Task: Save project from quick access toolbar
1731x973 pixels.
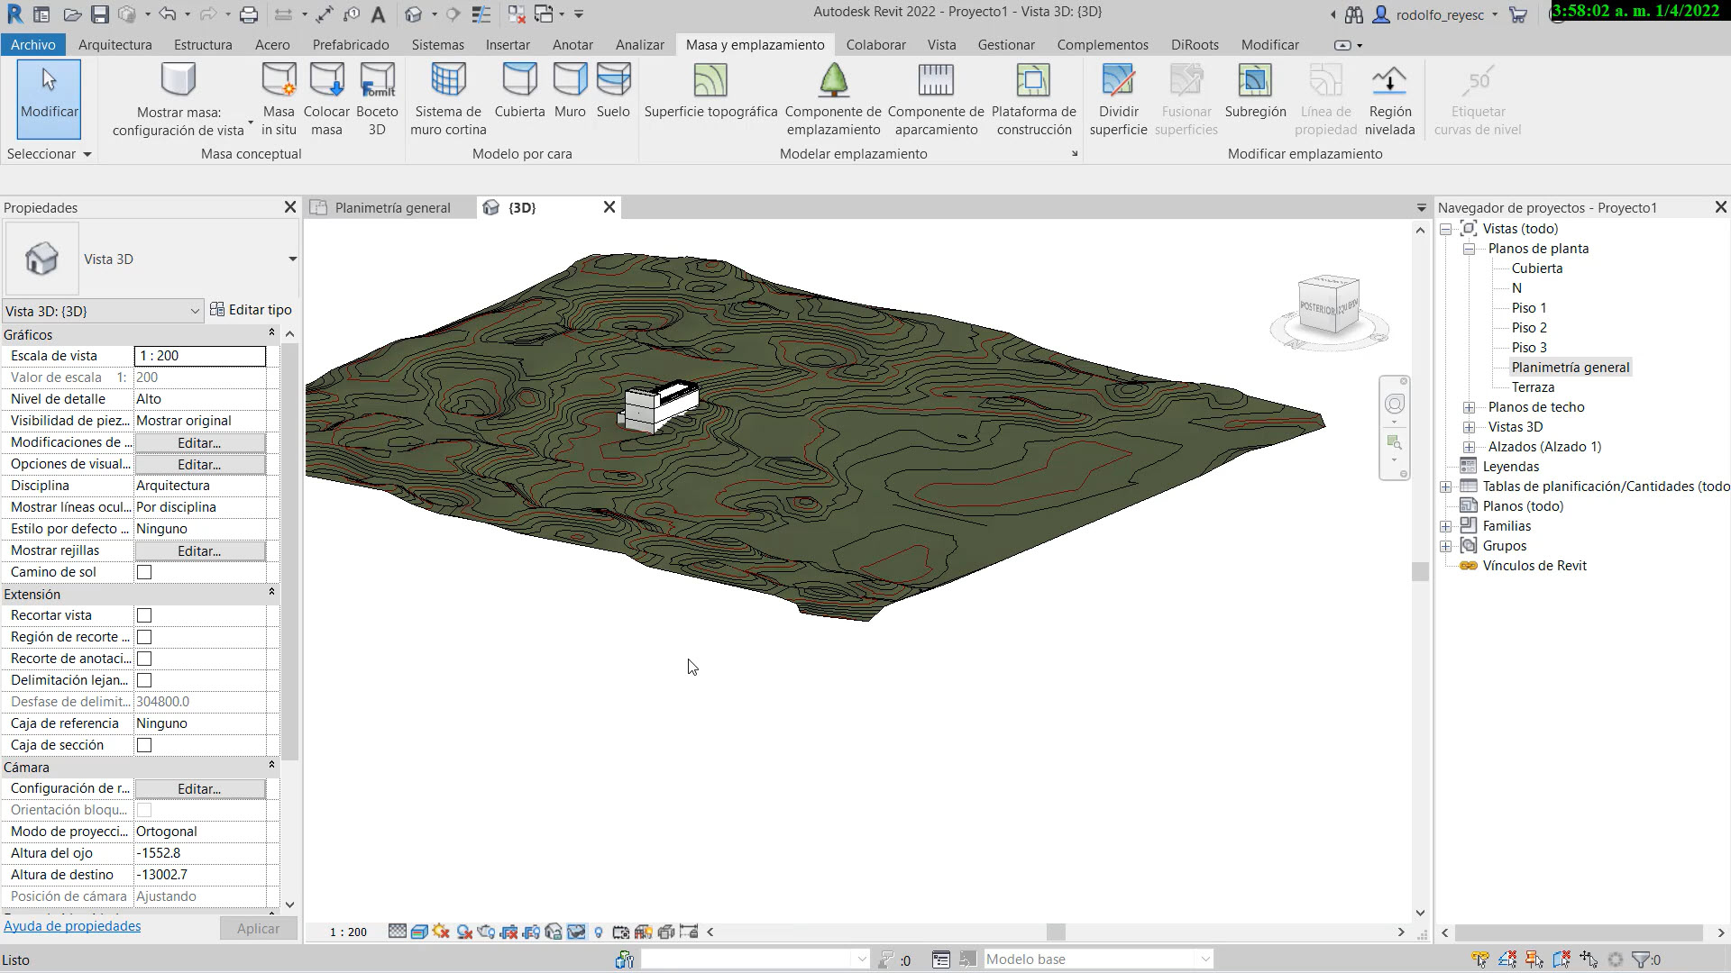Action: point(99,14)
